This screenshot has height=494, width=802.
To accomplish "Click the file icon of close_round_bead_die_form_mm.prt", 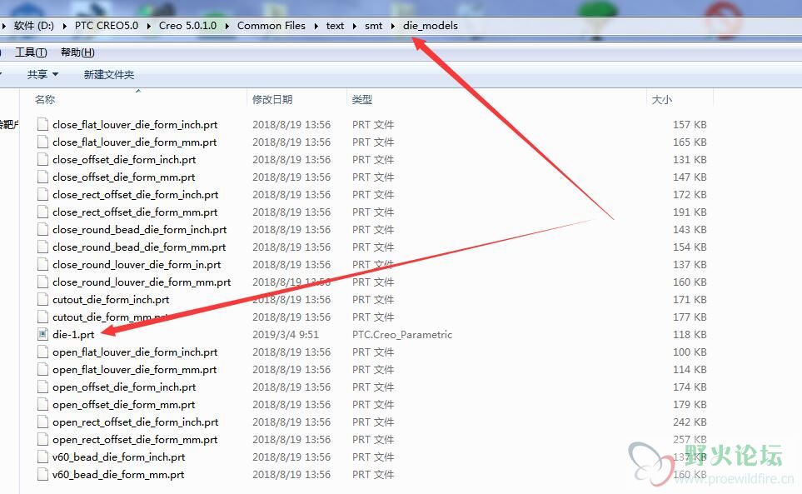I will click(43, 247).
